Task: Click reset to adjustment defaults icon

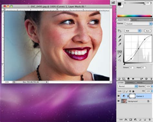Action: coord(146,79)
